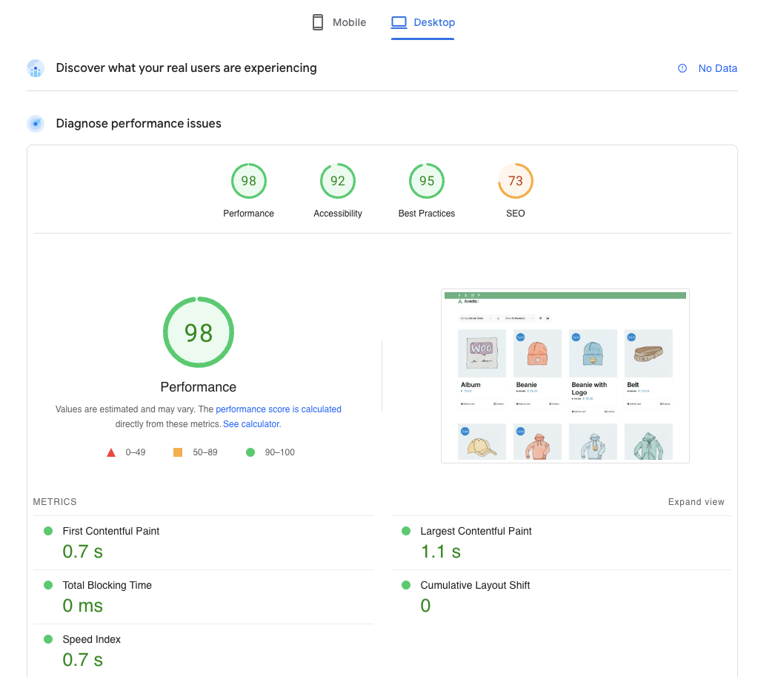758x677 pixels.
Task: Click the green circle 90–100 legend icon
Action: tap(250, 452)
